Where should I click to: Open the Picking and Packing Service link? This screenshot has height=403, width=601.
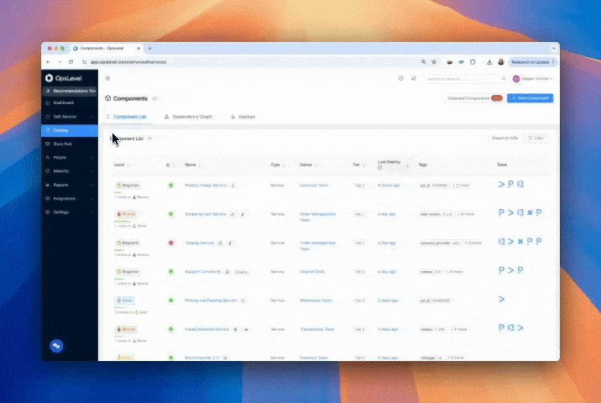tap(211, 301)
